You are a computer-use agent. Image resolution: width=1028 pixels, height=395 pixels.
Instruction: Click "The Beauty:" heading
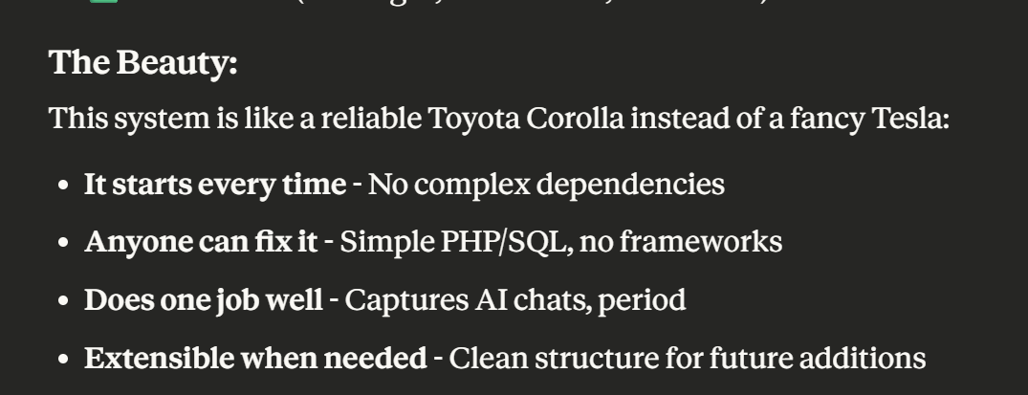point(142,63)
